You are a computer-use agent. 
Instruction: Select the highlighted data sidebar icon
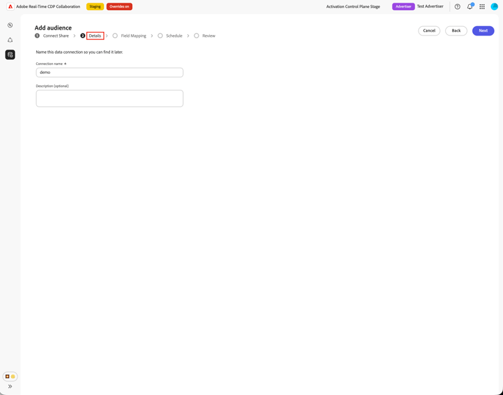click(x=10, y=54)
